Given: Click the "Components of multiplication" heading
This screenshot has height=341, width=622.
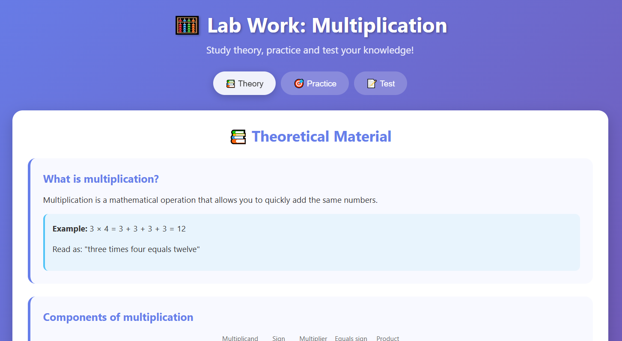Looking at the screenshot, I should [118, 317].
